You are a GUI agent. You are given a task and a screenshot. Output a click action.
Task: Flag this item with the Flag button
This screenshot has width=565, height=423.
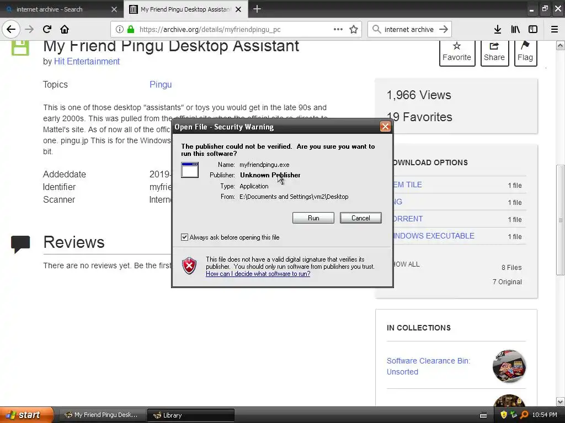coord(525,52)
